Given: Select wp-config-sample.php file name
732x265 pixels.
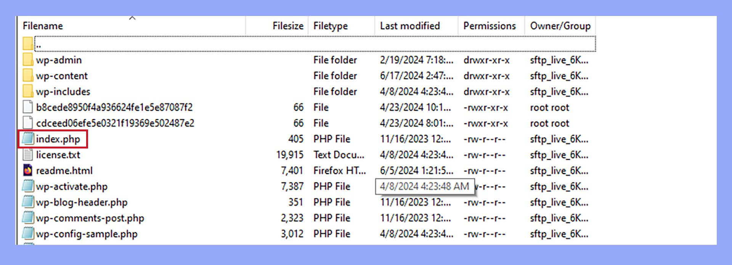Looking at the screenshot, I should pyautogui.click(x=87, y=234).
